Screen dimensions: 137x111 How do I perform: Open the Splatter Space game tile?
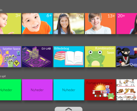tap(11, 57)
